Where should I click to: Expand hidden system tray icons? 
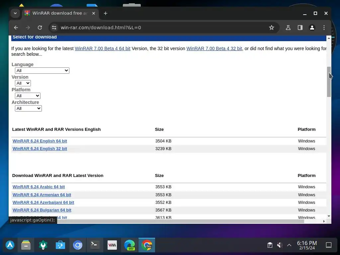pyautogui.click(x=289, y=245)
